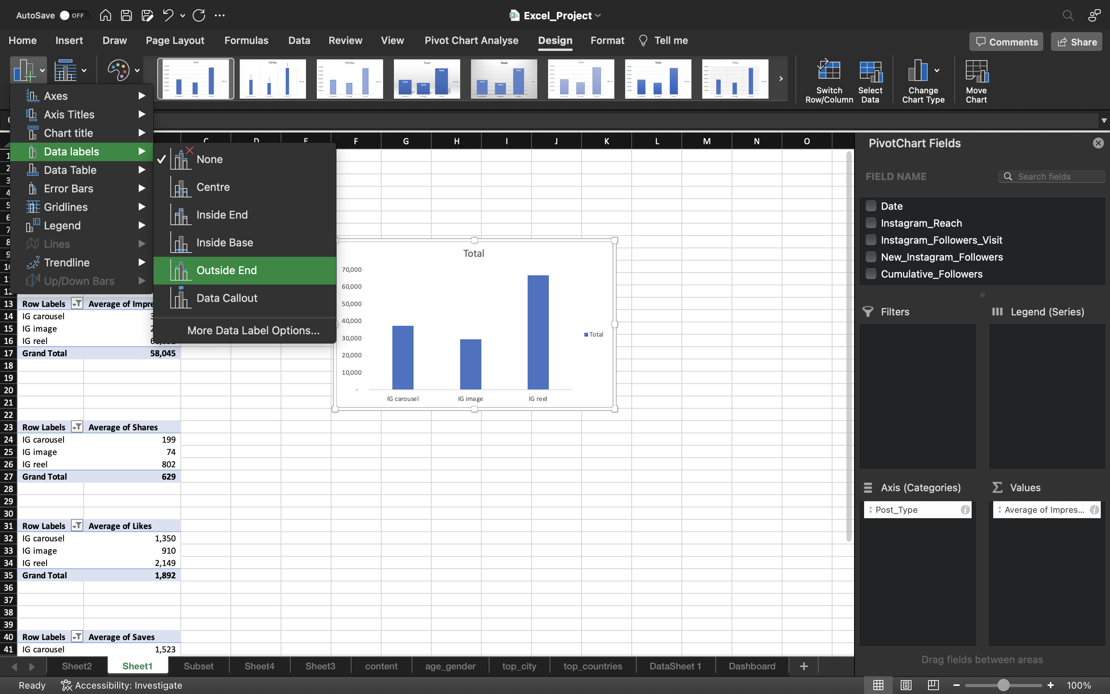Select Page Break Preview icon in status bar

pyautogui.click(x=933, y=685)
